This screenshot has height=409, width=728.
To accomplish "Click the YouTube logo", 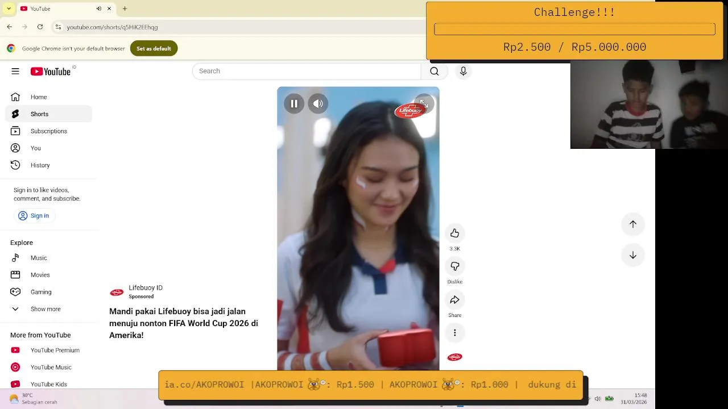I will coord(51,71).
